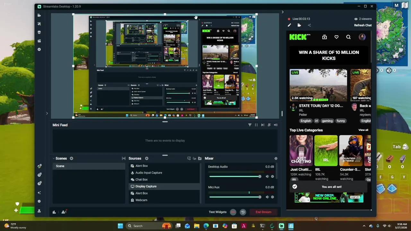The width and height of the screenshot is (411, 231).
Task: Click the add new source plus icon
Action: tap(146, 158)
